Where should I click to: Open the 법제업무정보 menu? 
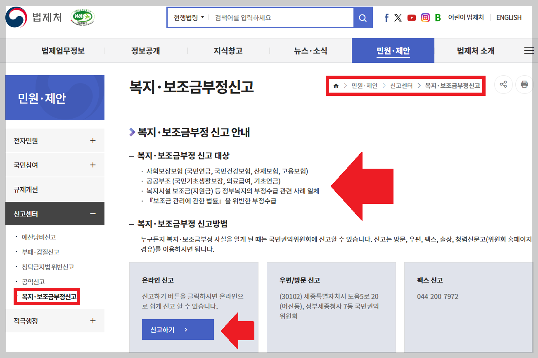tap(63, 51)
